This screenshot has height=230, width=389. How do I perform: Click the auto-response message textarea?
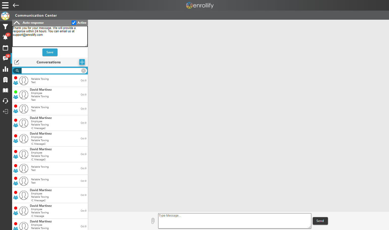click(x=50, y=36)
